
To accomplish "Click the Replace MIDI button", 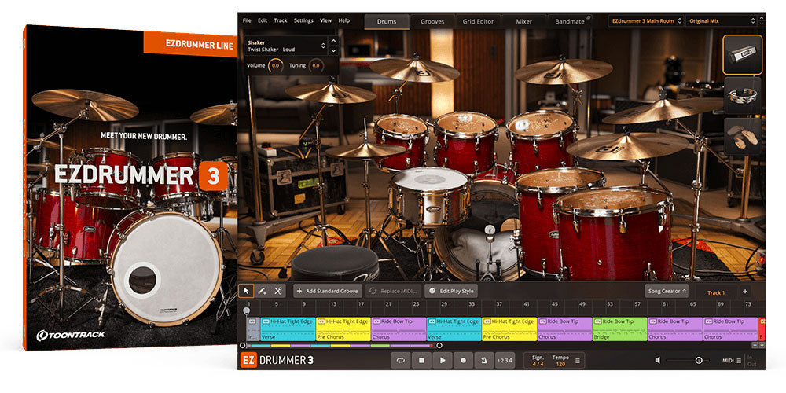I will (394, 291).
